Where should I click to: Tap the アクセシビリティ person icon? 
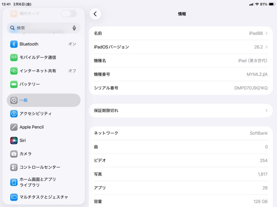[x=14, y=113]
